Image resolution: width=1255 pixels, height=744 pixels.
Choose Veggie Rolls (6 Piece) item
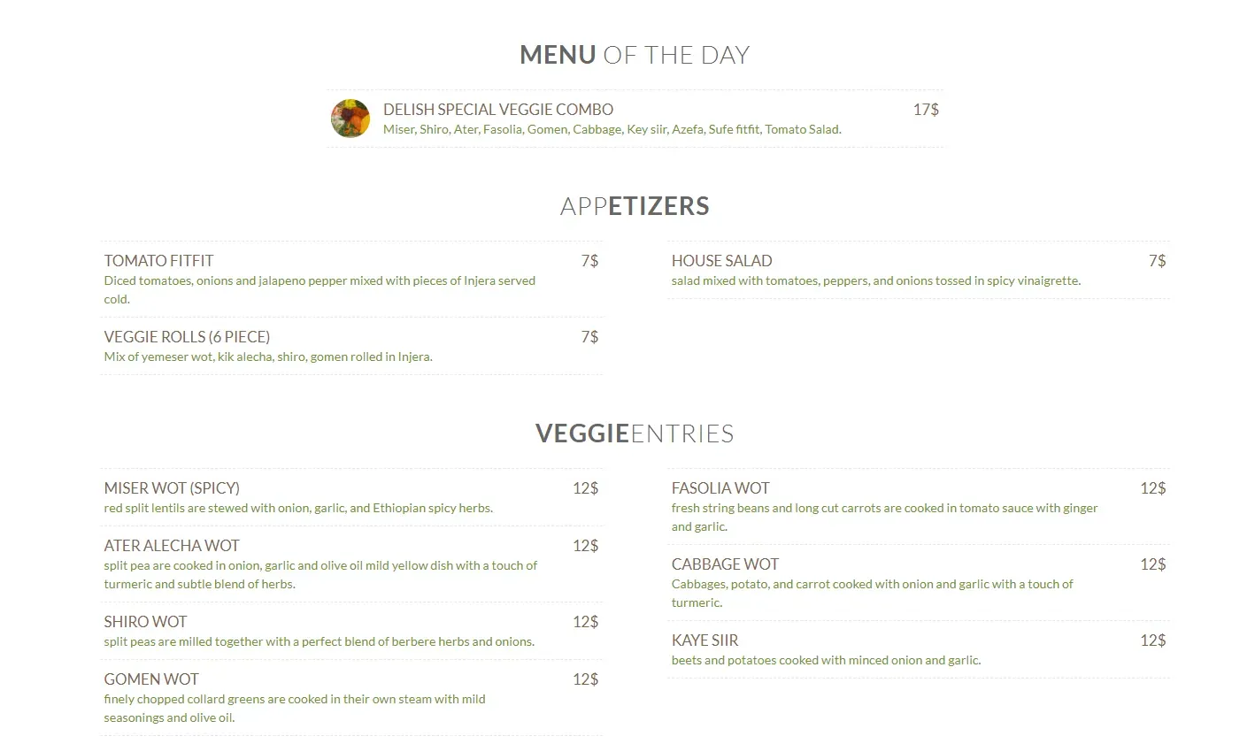(187, 337)
